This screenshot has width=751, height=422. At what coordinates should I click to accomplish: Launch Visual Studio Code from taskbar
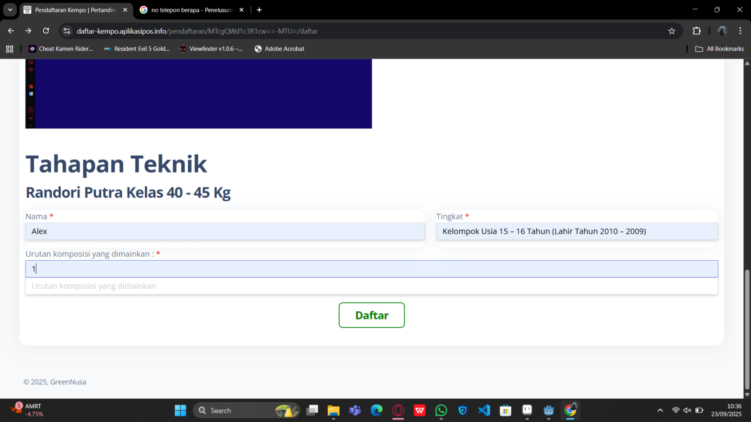coord(484,410)
